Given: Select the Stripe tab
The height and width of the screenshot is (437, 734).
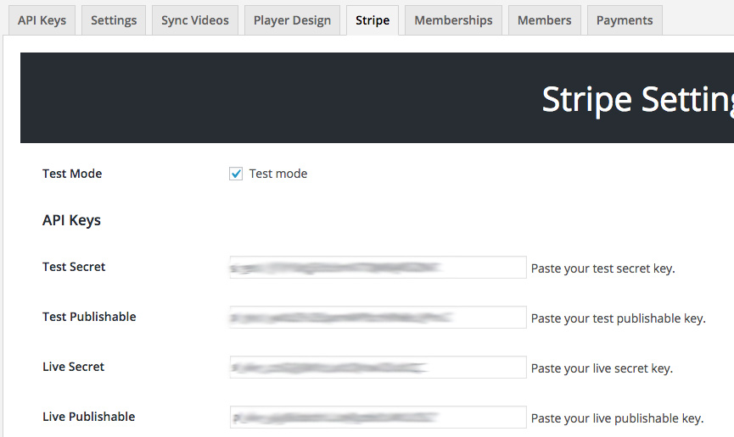Looking at the screenshot, I should pyautogui.click(x=373, y=20).
